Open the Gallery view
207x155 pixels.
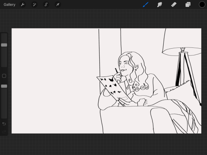9,5
